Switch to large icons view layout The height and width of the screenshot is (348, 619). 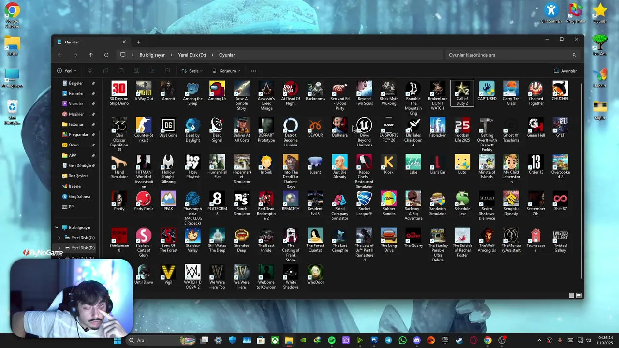click(x=579, y=295)
